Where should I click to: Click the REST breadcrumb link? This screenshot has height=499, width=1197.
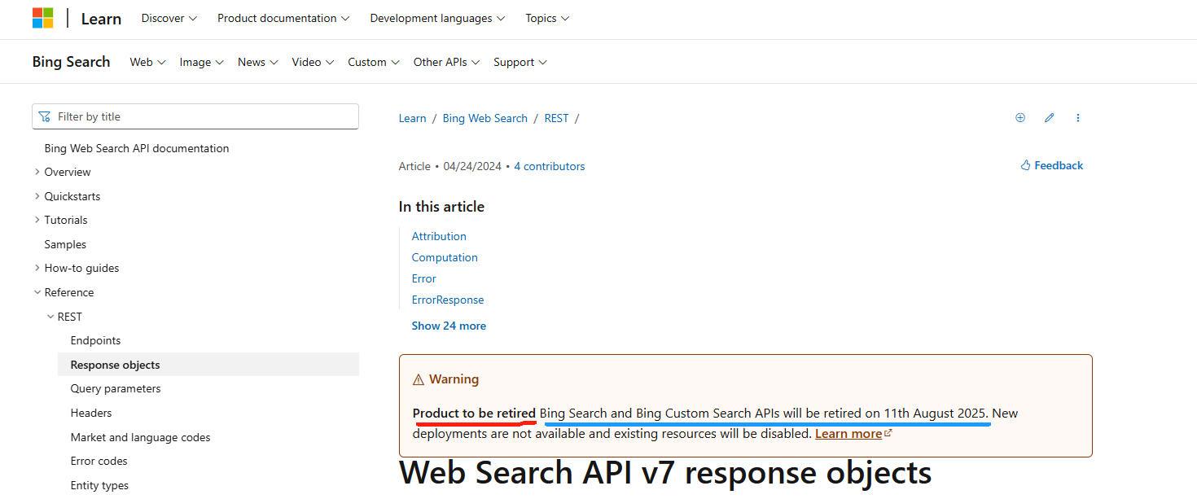[x=556, y=118]
